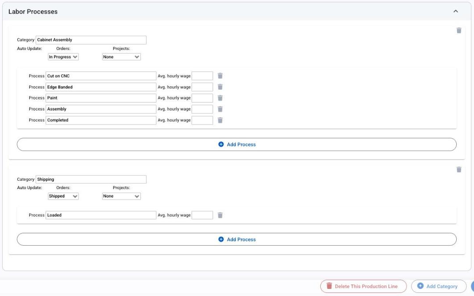Click the Labor Processes heading text
Screen dimensions: 474x296
pos(33,11)
